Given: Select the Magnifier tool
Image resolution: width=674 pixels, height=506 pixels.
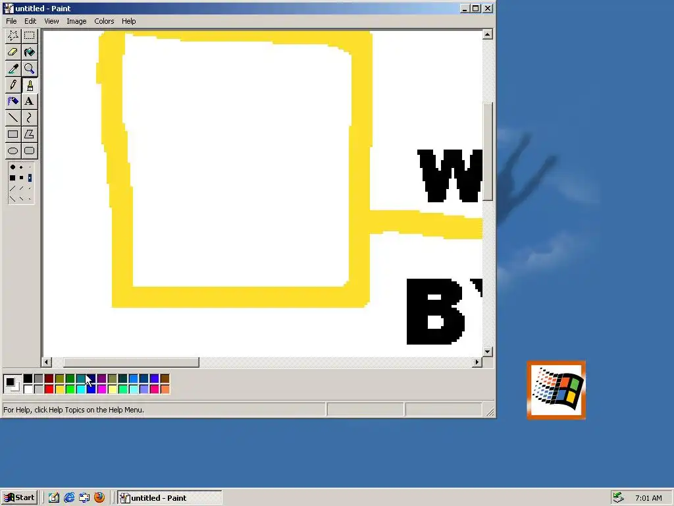Looking at the screenshot, I should 29,69.
